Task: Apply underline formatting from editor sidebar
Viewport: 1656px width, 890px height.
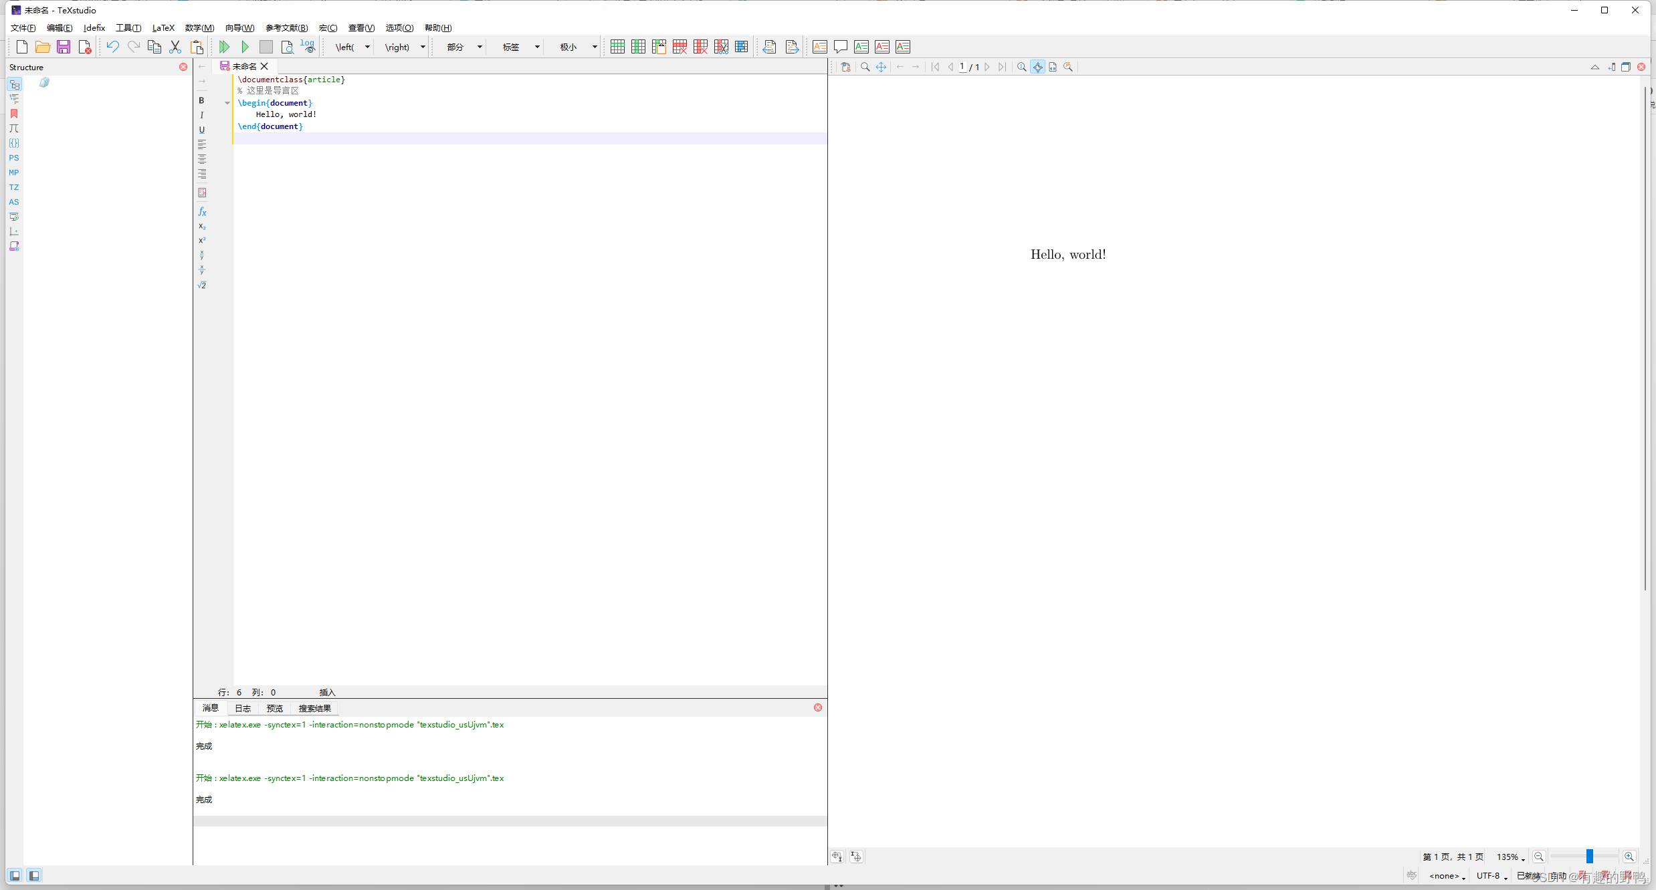Action: click(x=201, y=130)
